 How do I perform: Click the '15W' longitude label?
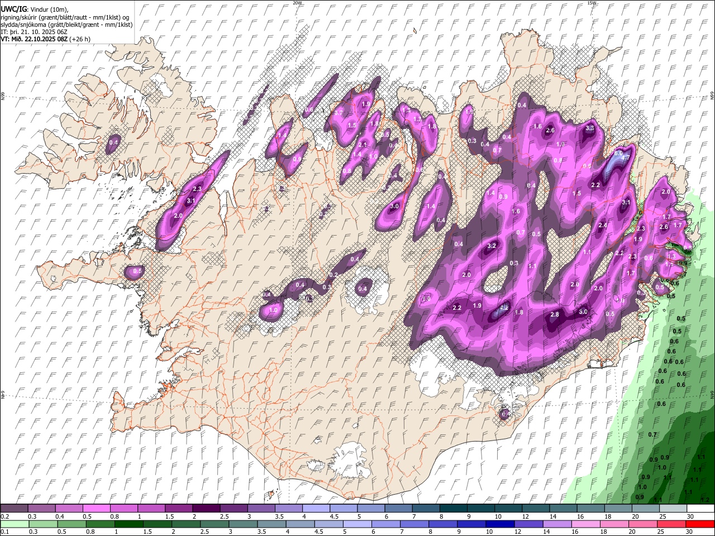point(592,3)
